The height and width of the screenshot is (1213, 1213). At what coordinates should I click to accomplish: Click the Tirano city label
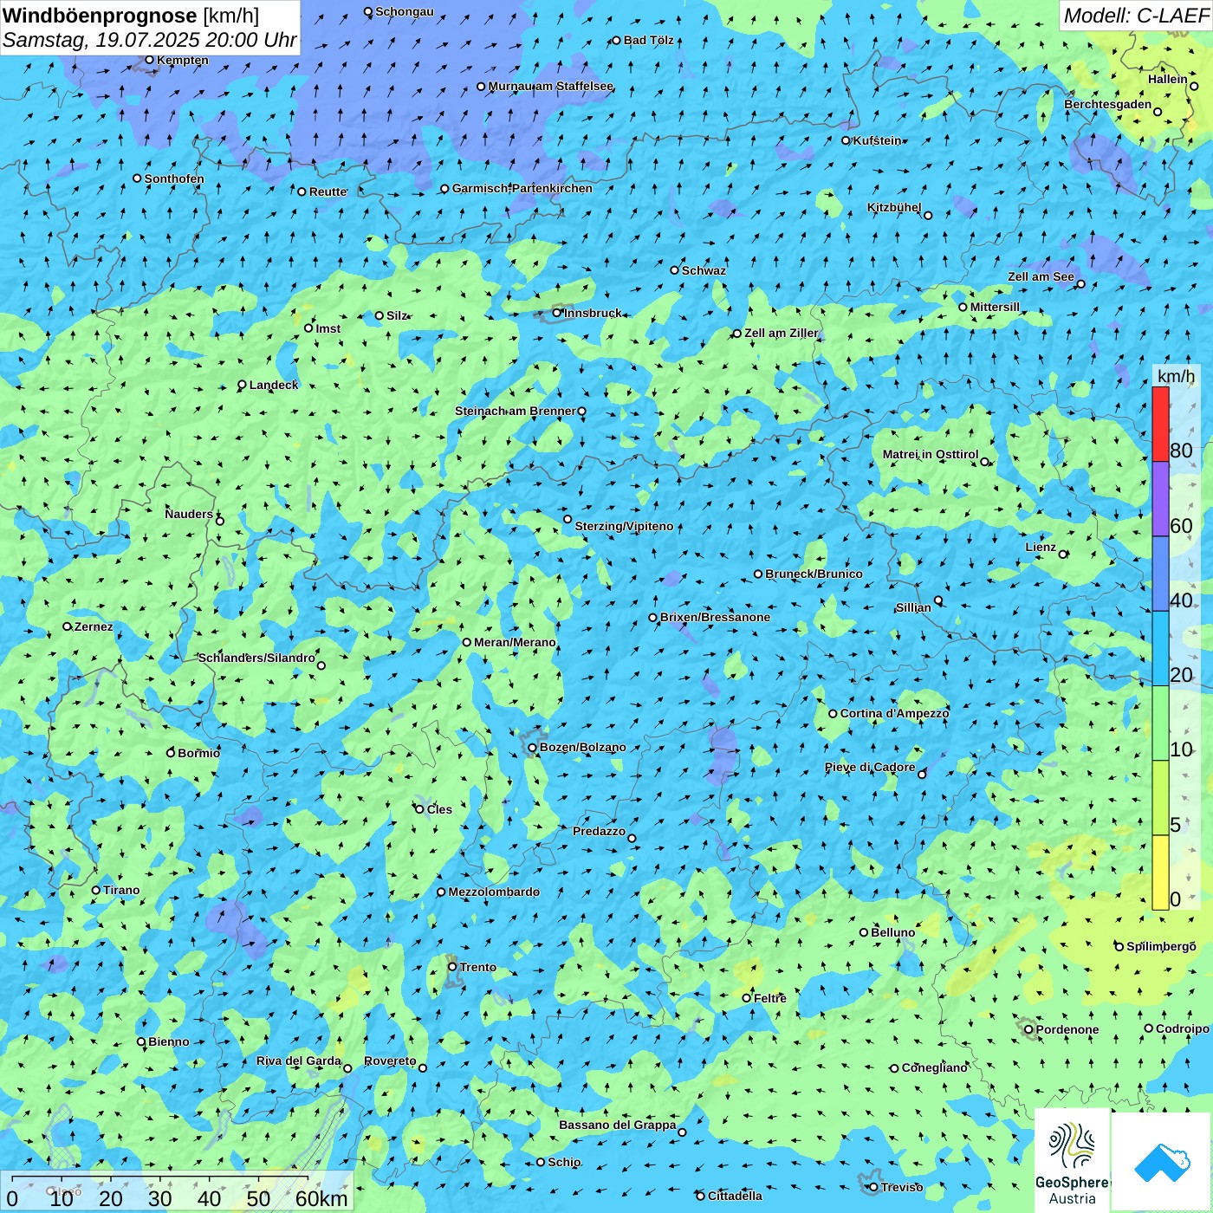[x=121, y=890]
